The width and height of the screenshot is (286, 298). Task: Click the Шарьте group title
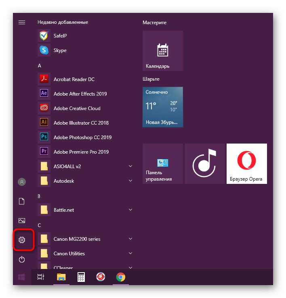pos(151,79)
